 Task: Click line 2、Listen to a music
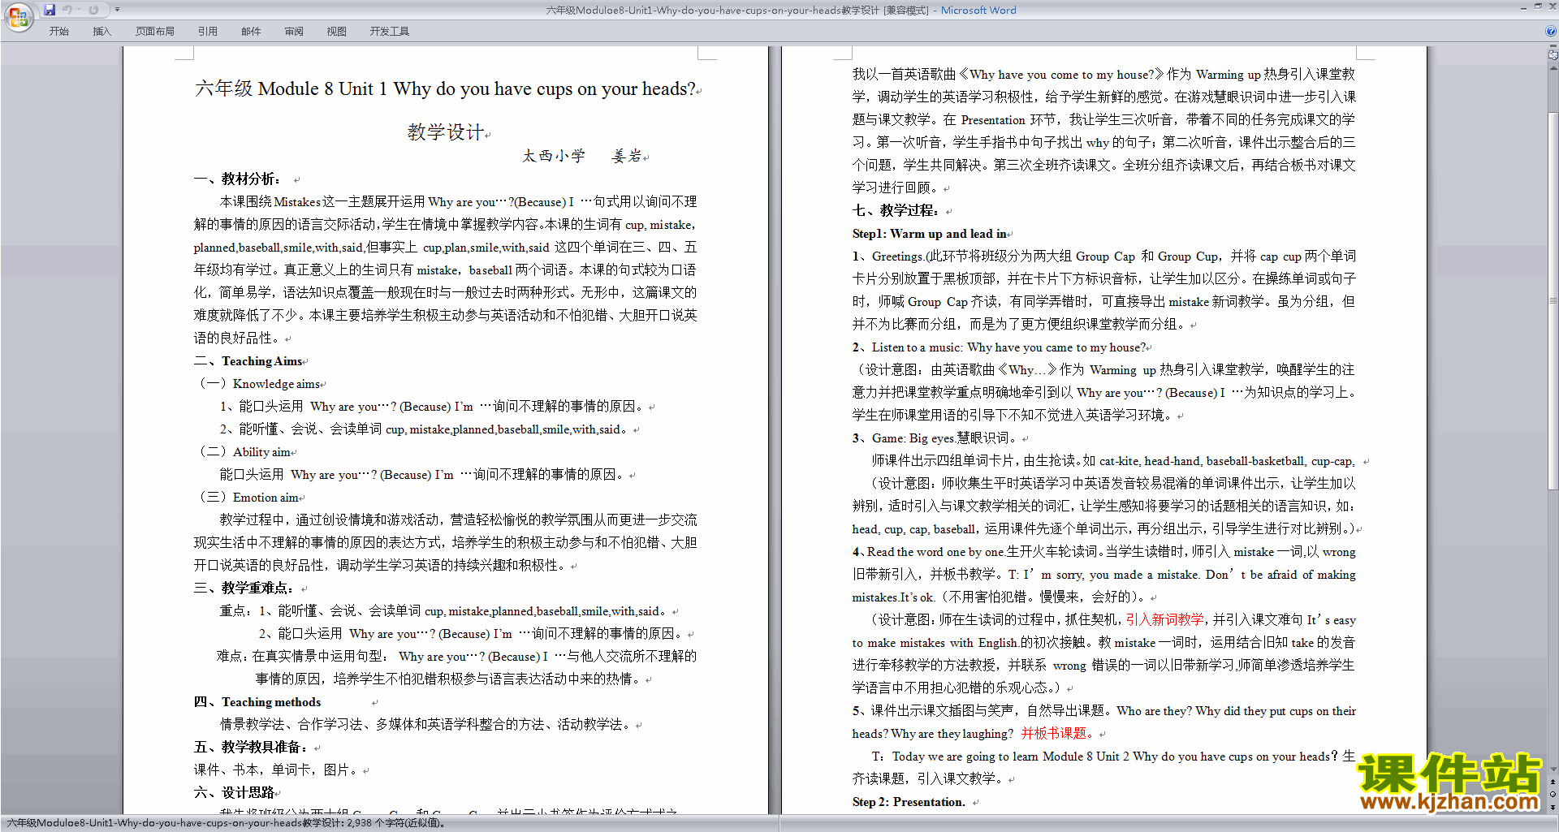pos(999,347)
